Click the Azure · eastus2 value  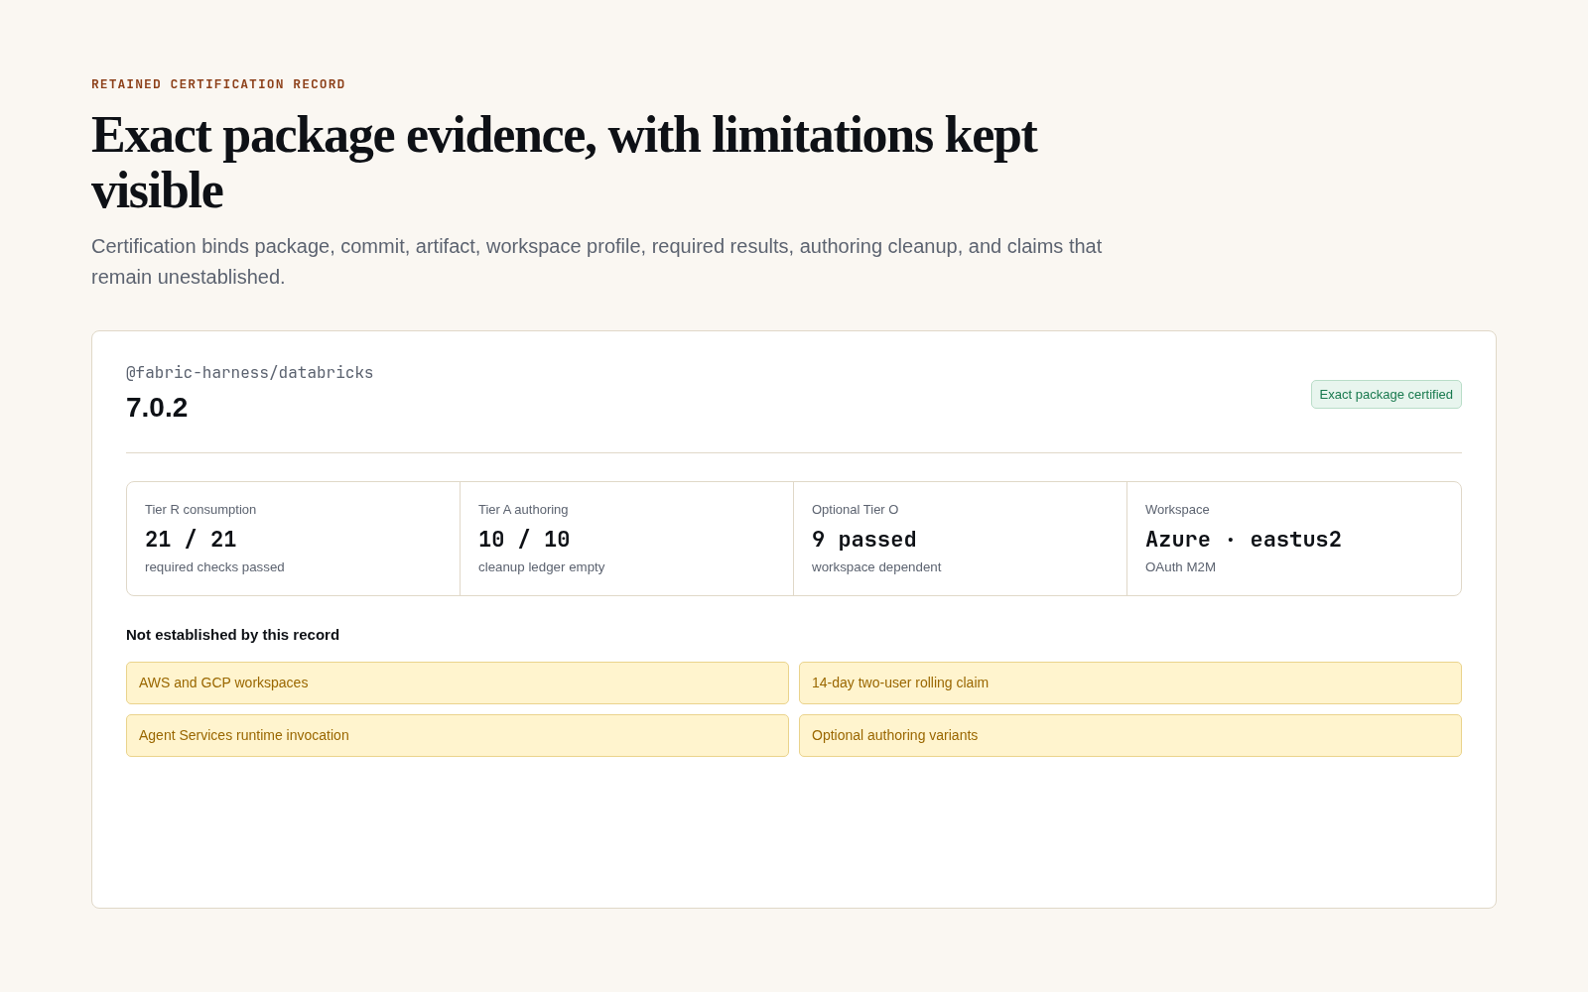[1244, 540]
